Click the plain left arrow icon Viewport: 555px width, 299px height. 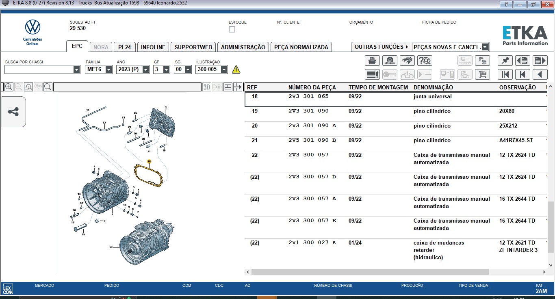click(x=540, y=74)
